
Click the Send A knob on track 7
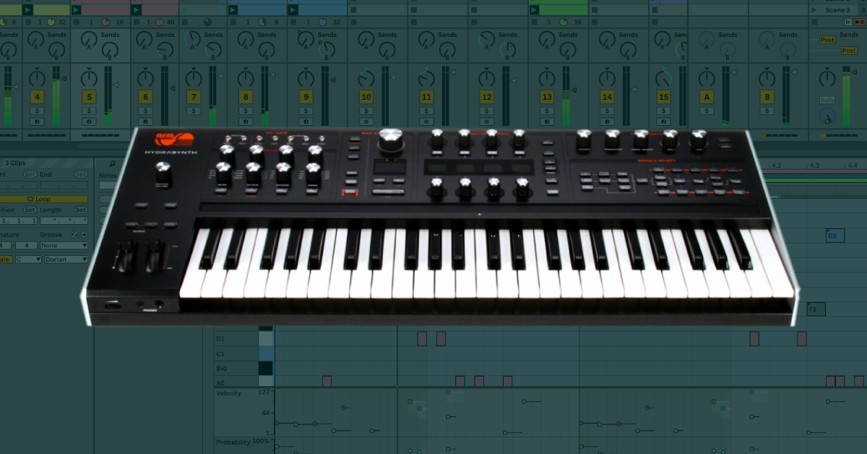click(191, 38)
